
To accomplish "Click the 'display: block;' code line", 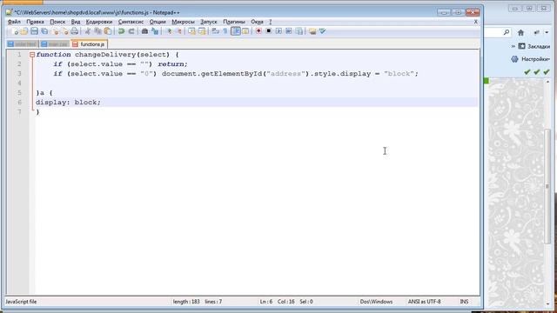I will (68, 103).
